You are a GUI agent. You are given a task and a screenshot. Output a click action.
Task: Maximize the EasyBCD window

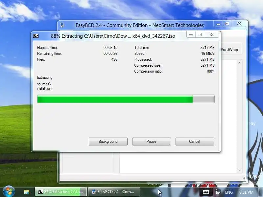tap(227, 24)
